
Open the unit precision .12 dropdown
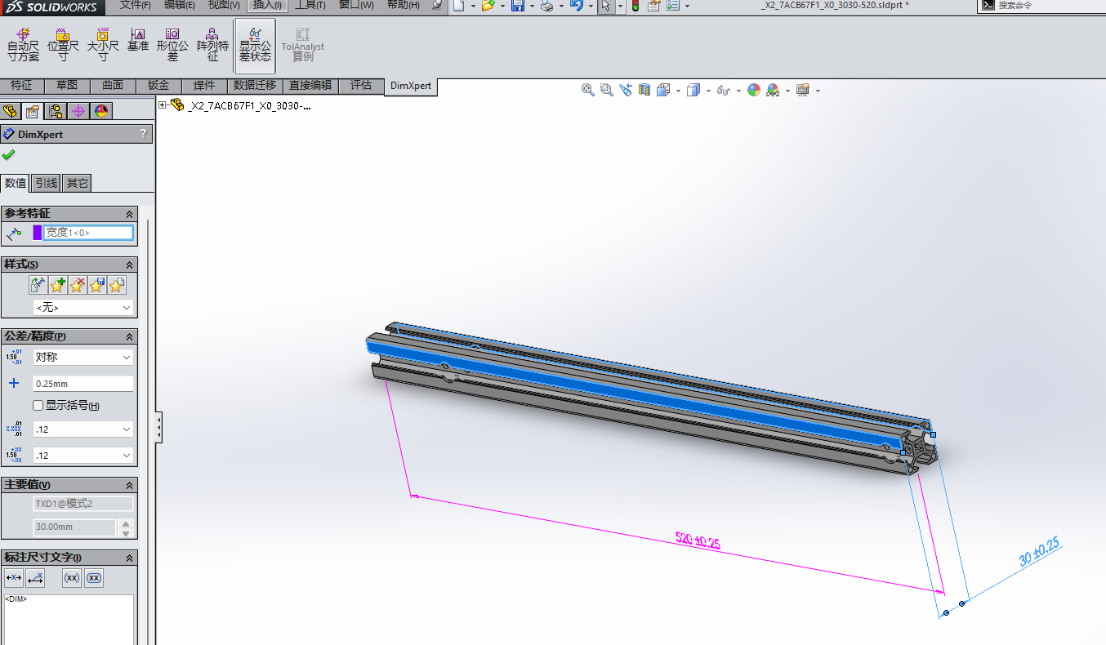[83, 429]
